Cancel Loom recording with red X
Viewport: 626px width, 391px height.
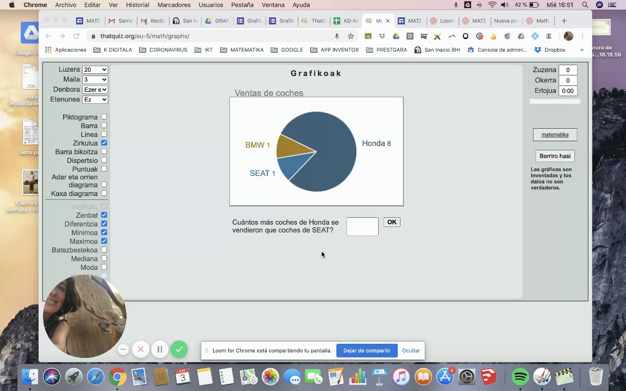(x=141, y=350)
